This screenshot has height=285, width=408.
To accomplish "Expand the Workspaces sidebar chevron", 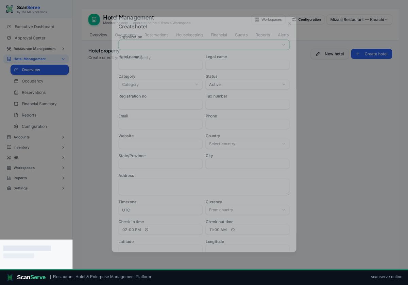I will (63, 168).
